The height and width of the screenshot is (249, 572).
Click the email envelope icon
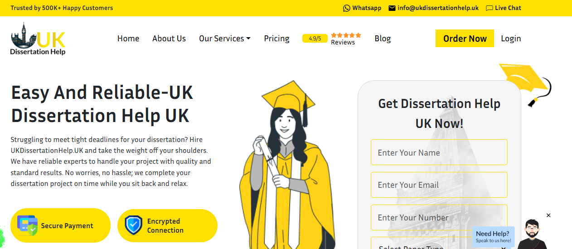392,8
